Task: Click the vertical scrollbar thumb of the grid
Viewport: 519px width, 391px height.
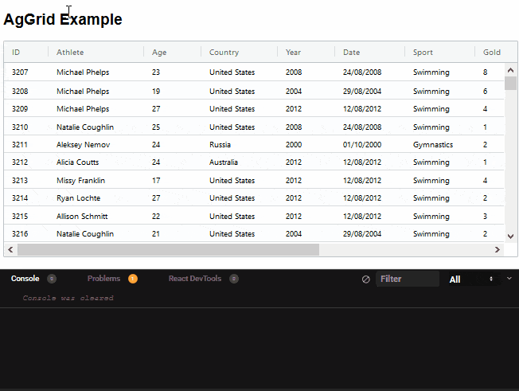Action: pyautogui.click(x=510, y=83)
